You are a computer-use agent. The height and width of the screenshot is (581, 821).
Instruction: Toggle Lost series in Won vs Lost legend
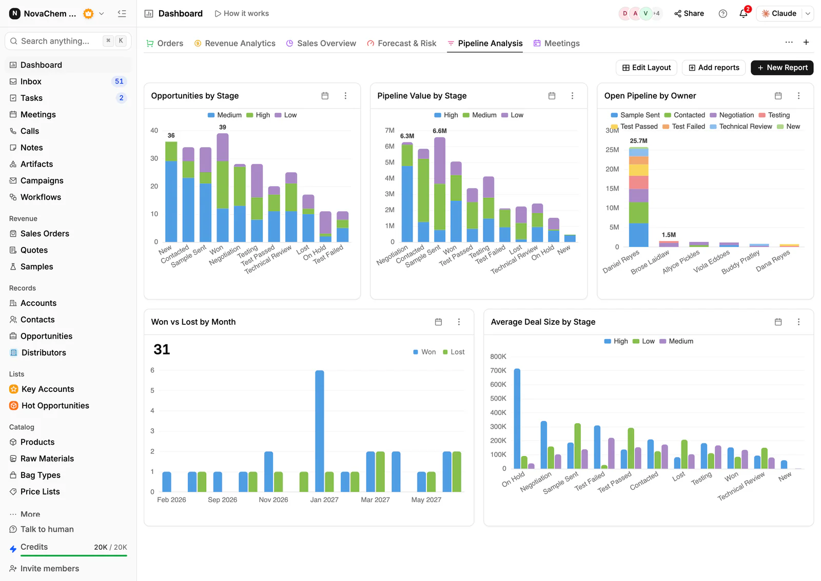(454, 352)
